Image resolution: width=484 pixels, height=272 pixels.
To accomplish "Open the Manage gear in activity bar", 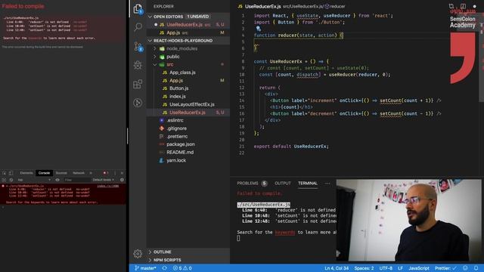I will (138, 254).
